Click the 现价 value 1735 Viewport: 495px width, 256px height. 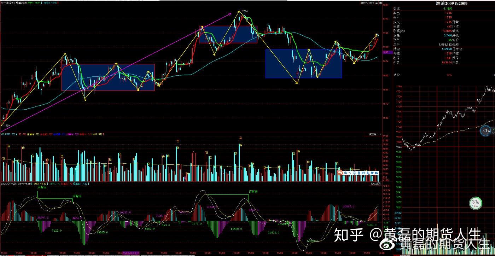449,75
